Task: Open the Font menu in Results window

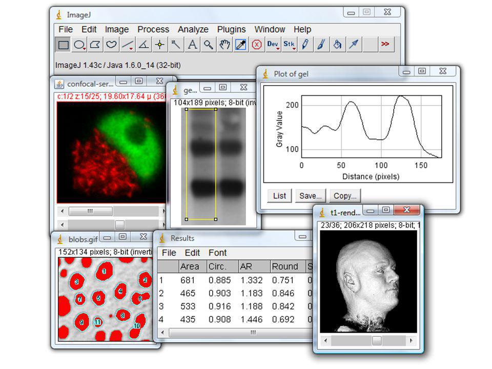Action: tap(217, 253)
